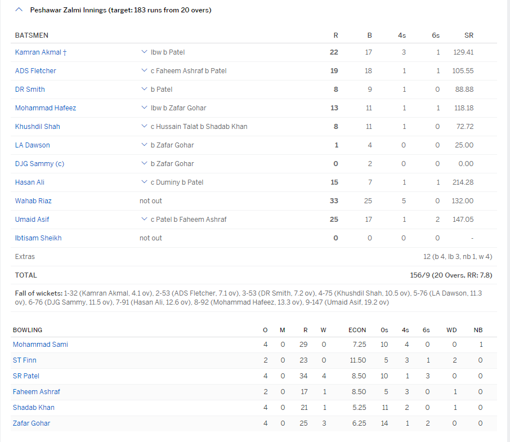Open bowler ST Finn's profile
The height and width of the screenshot is (442, 510).
pos(25,360)
